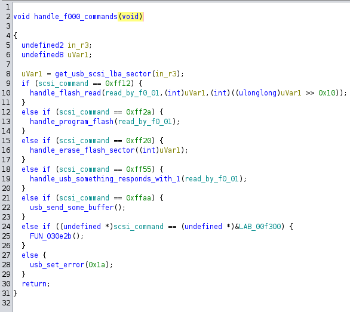Click the return statement
This screenshot has height=312, width=350.
point(34,284)
